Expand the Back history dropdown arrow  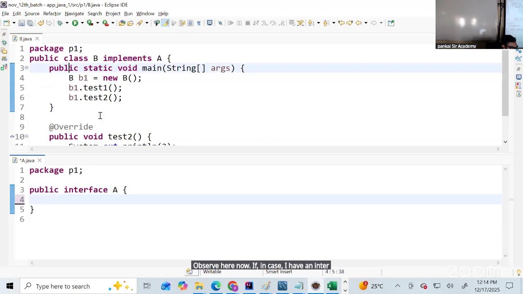pos(366,23)
